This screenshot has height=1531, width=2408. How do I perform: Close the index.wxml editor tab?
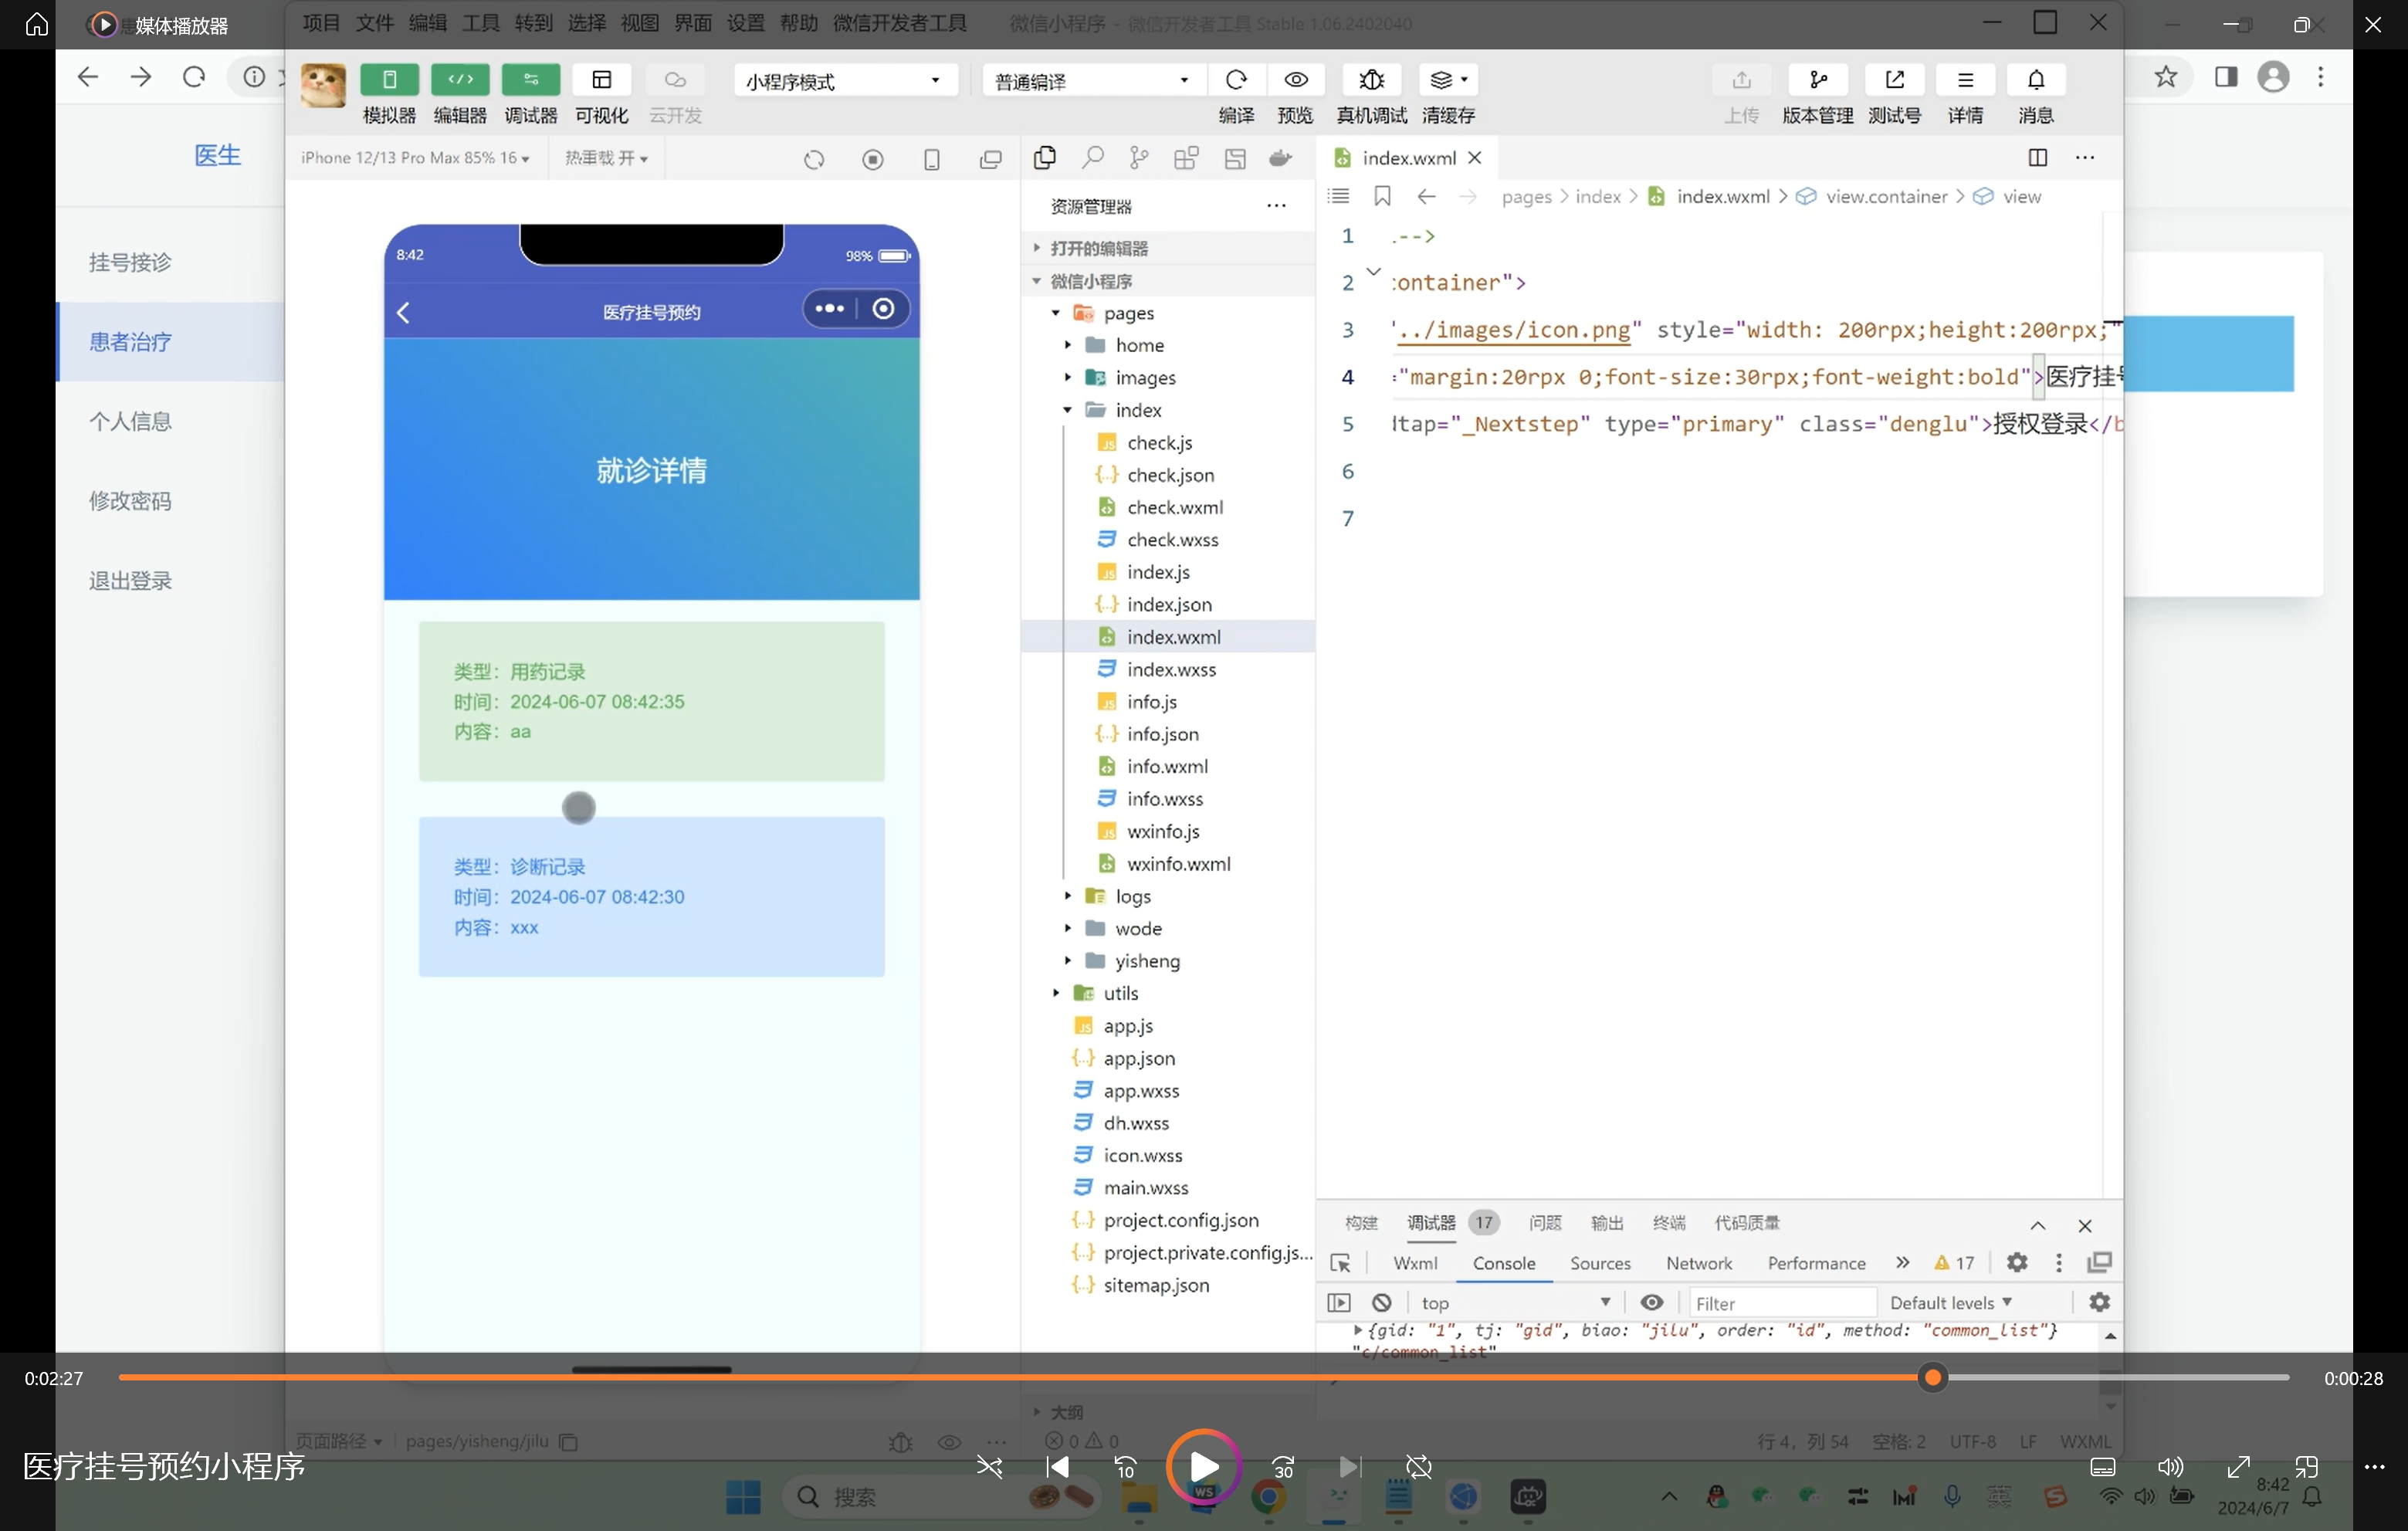pos(1474,158)
